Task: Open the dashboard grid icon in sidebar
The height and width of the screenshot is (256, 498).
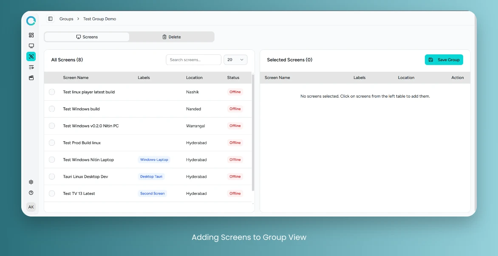Action: pos(31,35)
